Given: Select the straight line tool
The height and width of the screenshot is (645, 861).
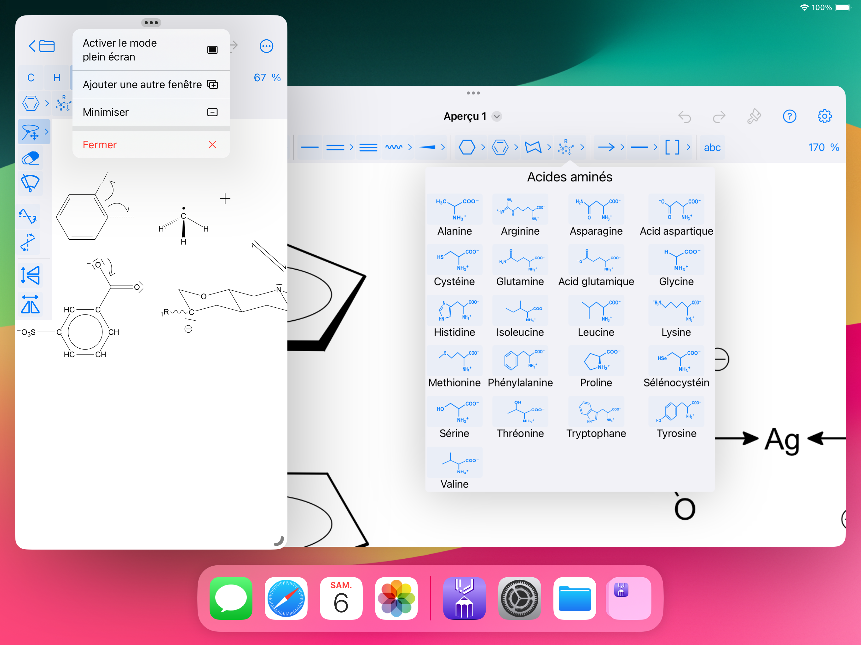Looking at the screenshot, I should pos(639,147).
